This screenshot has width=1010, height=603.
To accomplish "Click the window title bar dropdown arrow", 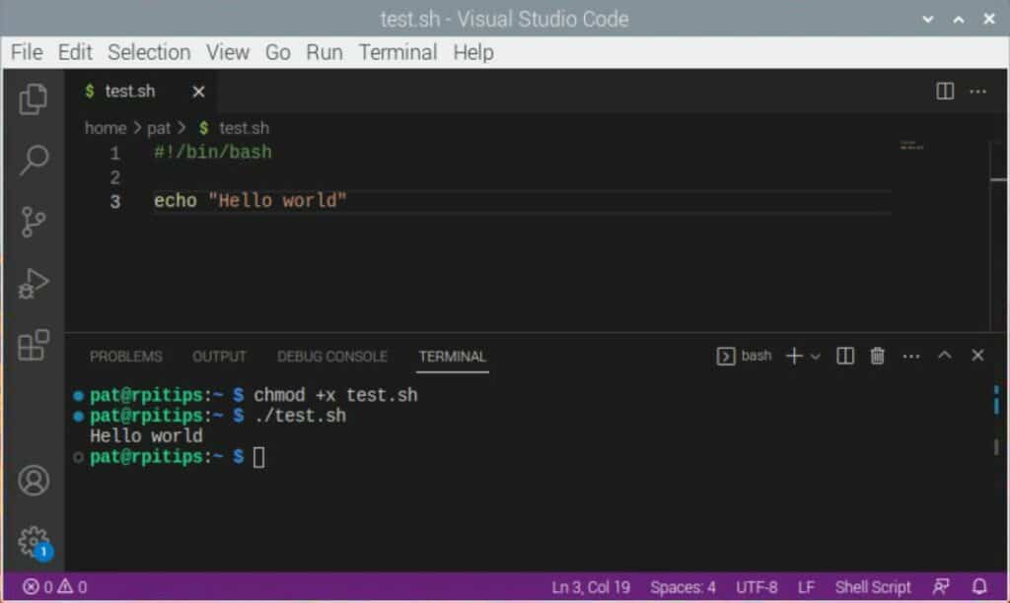I will [927, 20].
